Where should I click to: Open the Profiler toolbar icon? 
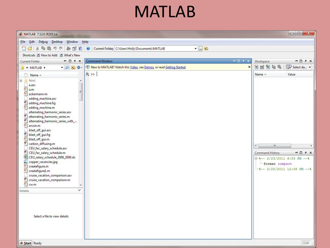tap(80, 49)
